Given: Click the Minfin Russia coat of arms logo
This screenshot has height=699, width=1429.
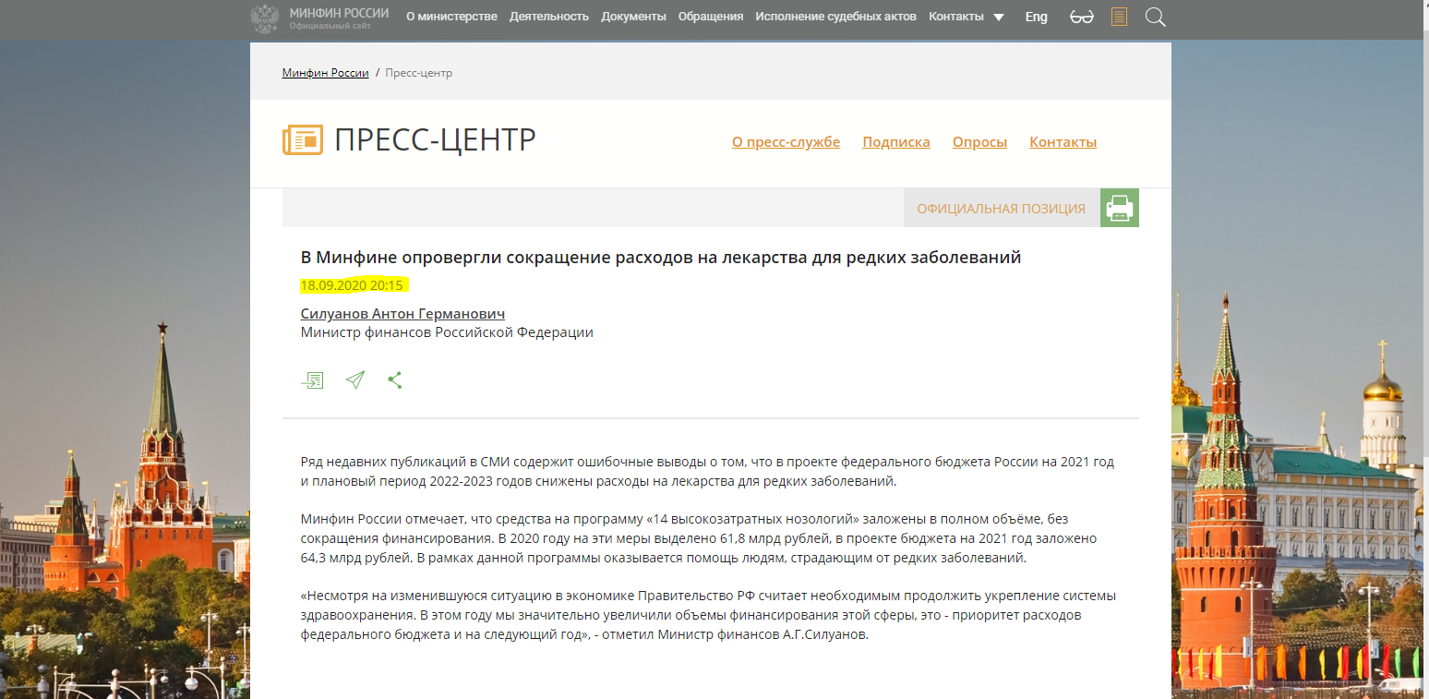Looking at the screenshot, I should click(265, 18).
